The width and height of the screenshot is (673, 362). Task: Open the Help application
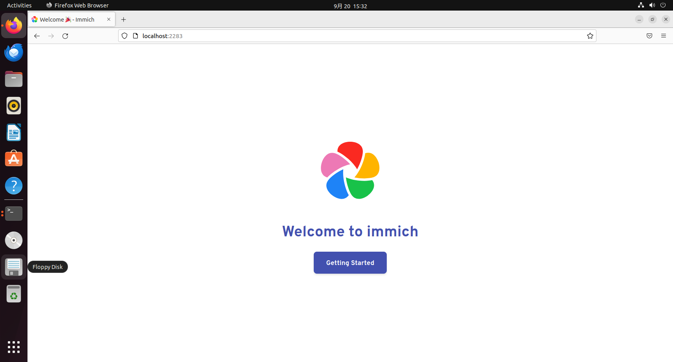pyautogui.click(x=14, y=186)
